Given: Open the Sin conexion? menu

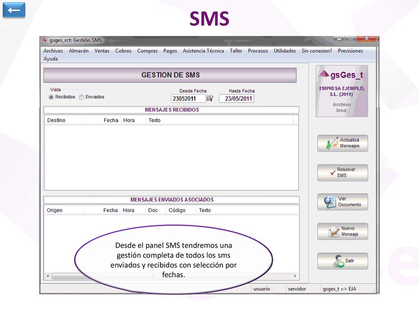Looking at the screenshot, I should pos(317,51).
